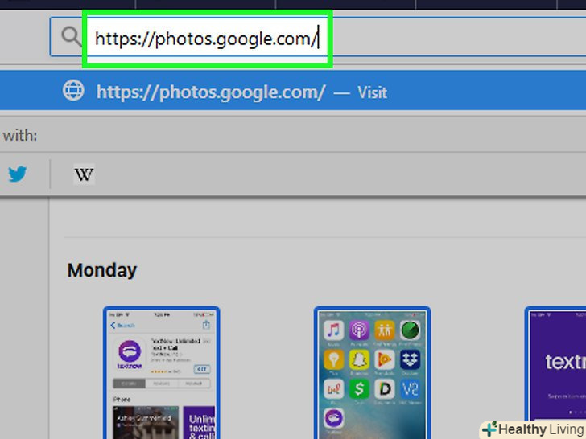The width and height of the screenshot is (586, 439).
Task: Open the iPhone home screen screenshot thumbnail
Action: (372, 372)
